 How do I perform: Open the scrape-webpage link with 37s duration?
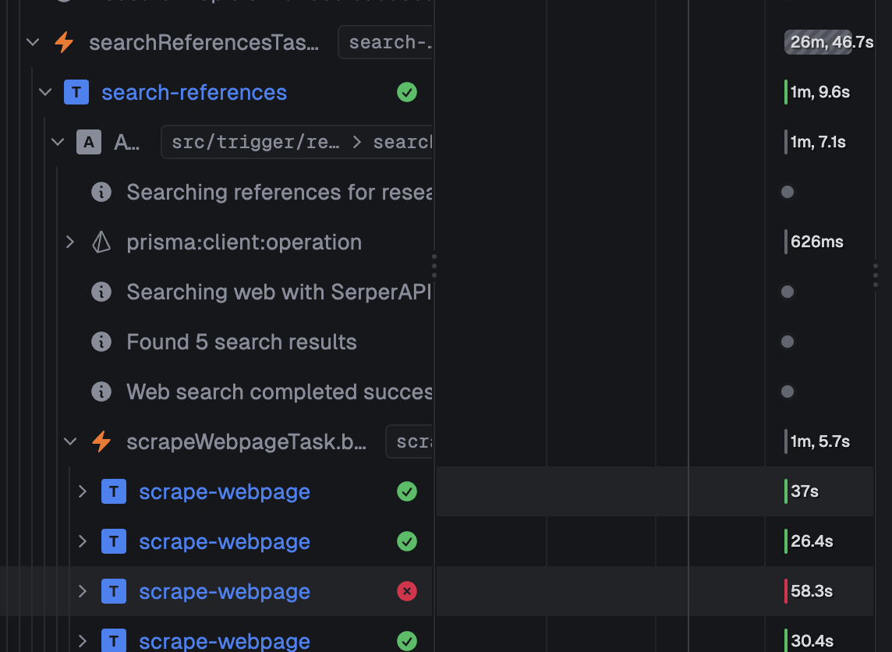225,491
